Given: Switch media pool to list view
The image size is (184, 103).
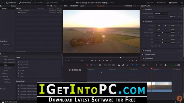Looking at the screenshot, I should coord(51,6).
